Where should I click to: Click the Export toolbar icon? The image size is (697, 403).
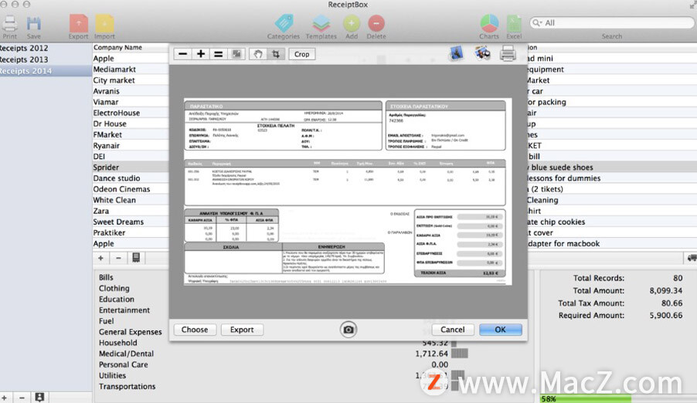pos(79,23)
